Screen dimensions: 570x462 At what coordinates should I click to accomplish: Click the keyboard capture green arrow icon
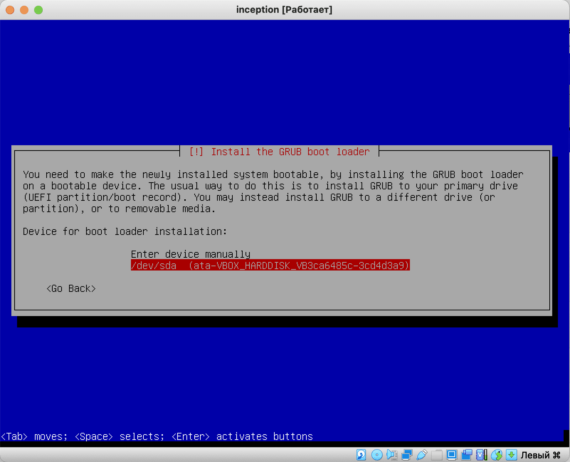[x=511, y=455]
